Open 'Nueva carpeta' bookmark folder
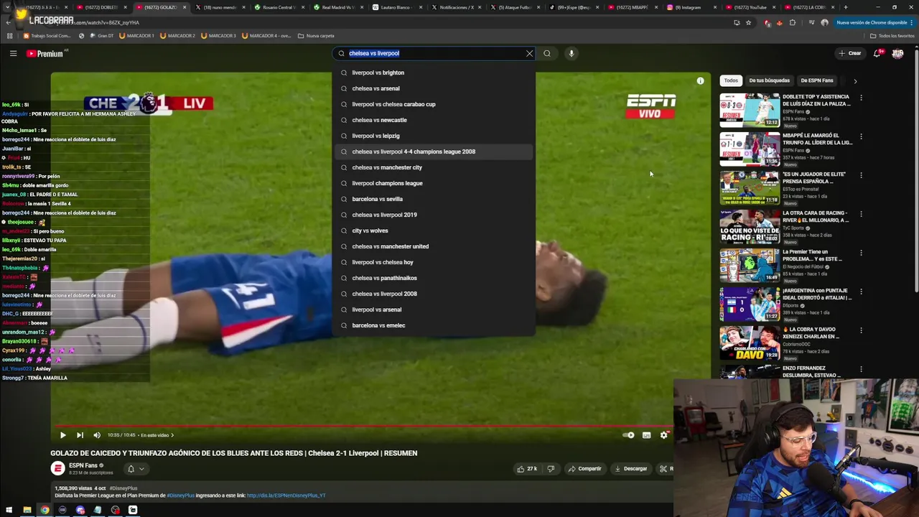Viewport: 919px width, 517px height. (316, 36)
